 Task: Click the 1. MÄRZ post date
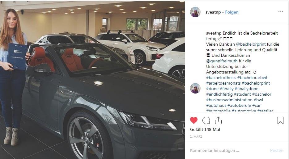(x=196, y=136)
